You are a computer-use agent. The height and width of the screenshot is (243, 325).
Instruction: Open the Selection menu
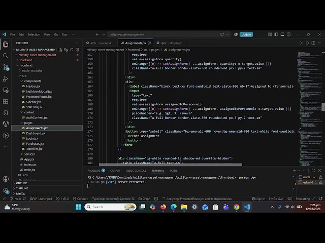tap(34, 34)
